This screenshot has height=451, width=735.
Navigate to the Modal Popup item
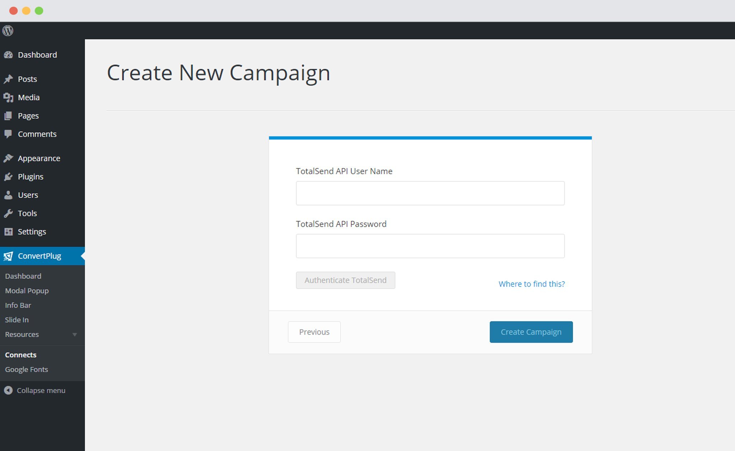pyautogui.click(x=26, y=290)
